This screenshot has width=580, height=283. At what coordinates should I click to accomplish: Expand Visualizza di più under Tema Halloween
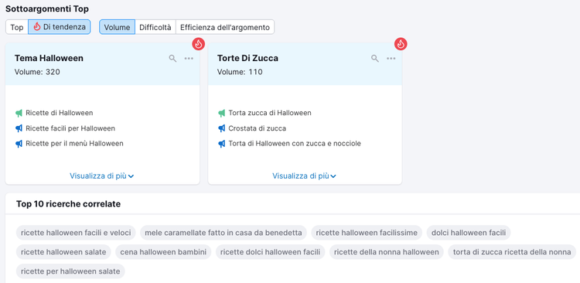coord(102,176)
